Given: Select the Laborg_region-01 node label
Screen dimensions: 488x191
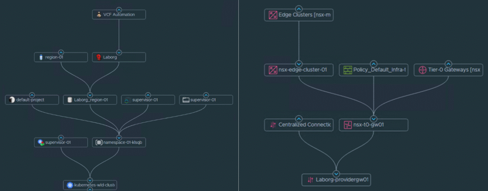Looking at the screenshot, I should click(x=91, y=100).
